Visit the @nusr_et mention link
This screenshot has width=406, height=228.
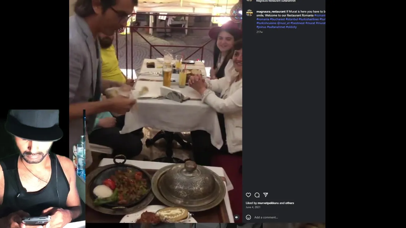tap(283, 23)
